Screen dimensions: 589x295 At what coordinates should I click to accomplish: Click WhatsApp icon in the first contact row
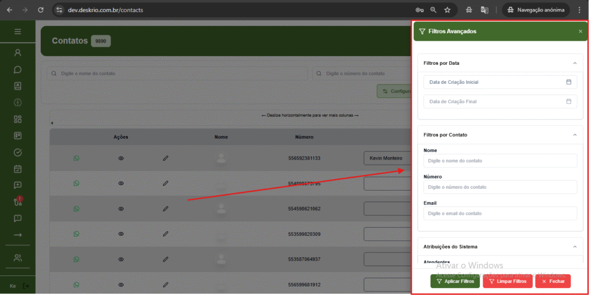click(77, 158)
